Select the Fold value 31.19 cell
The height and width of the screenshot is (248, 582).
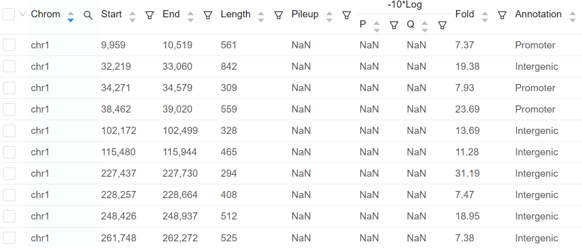point(467,174)
